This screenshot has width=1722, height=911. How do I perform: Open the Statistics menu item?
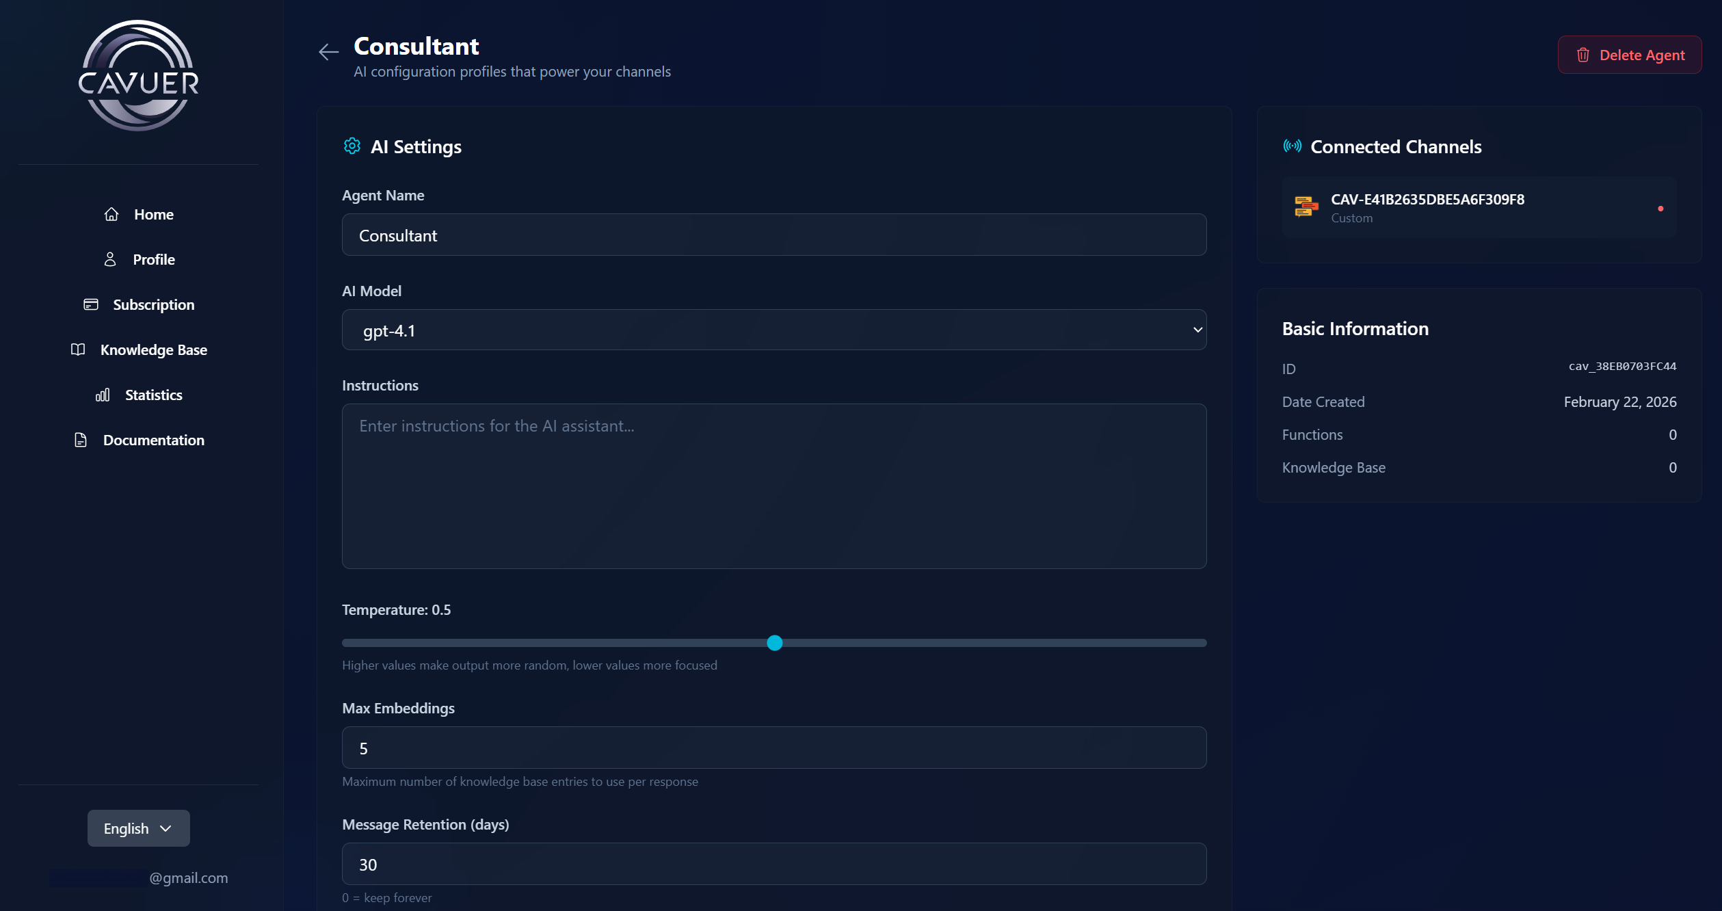click(x=153, y=395)
